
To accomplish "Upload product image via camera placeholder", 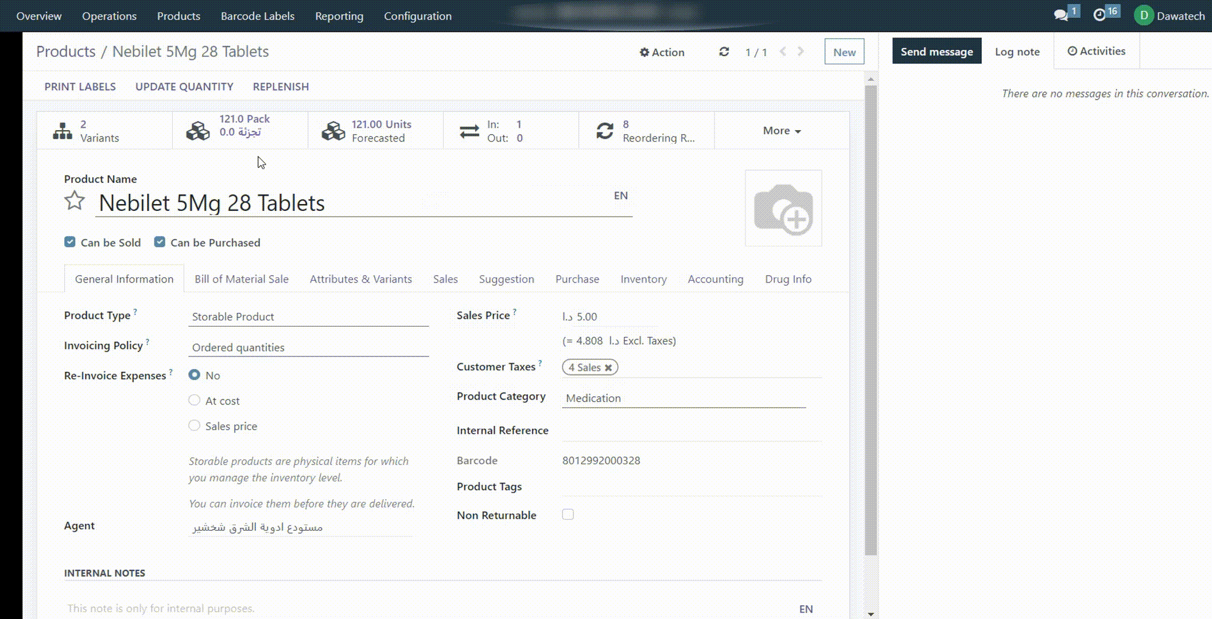I will [783, 208].
